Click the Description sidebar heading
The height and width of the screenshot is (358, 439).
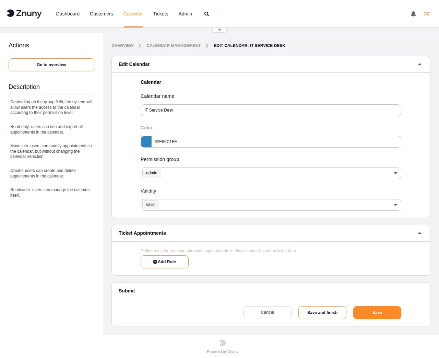click(x=24, y=87)
